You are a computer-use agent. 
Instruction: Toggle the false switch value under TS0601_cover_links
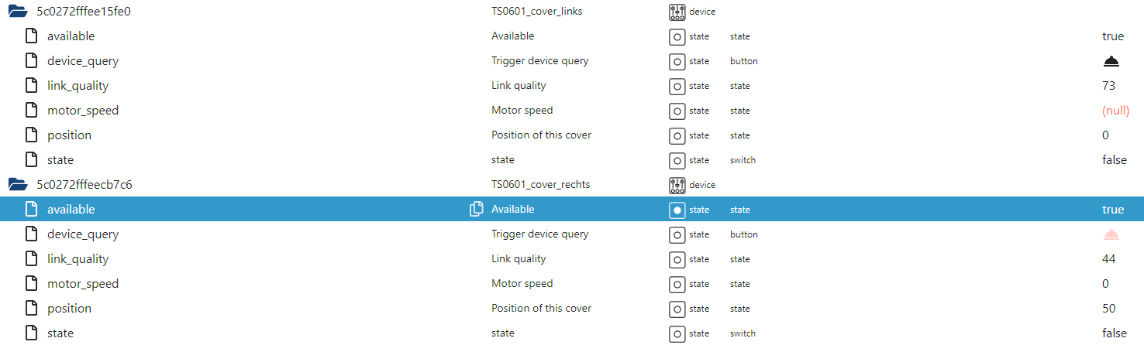(1114, 160)
